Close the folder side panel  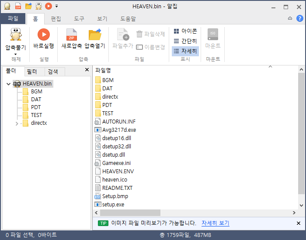coord(87,70)
